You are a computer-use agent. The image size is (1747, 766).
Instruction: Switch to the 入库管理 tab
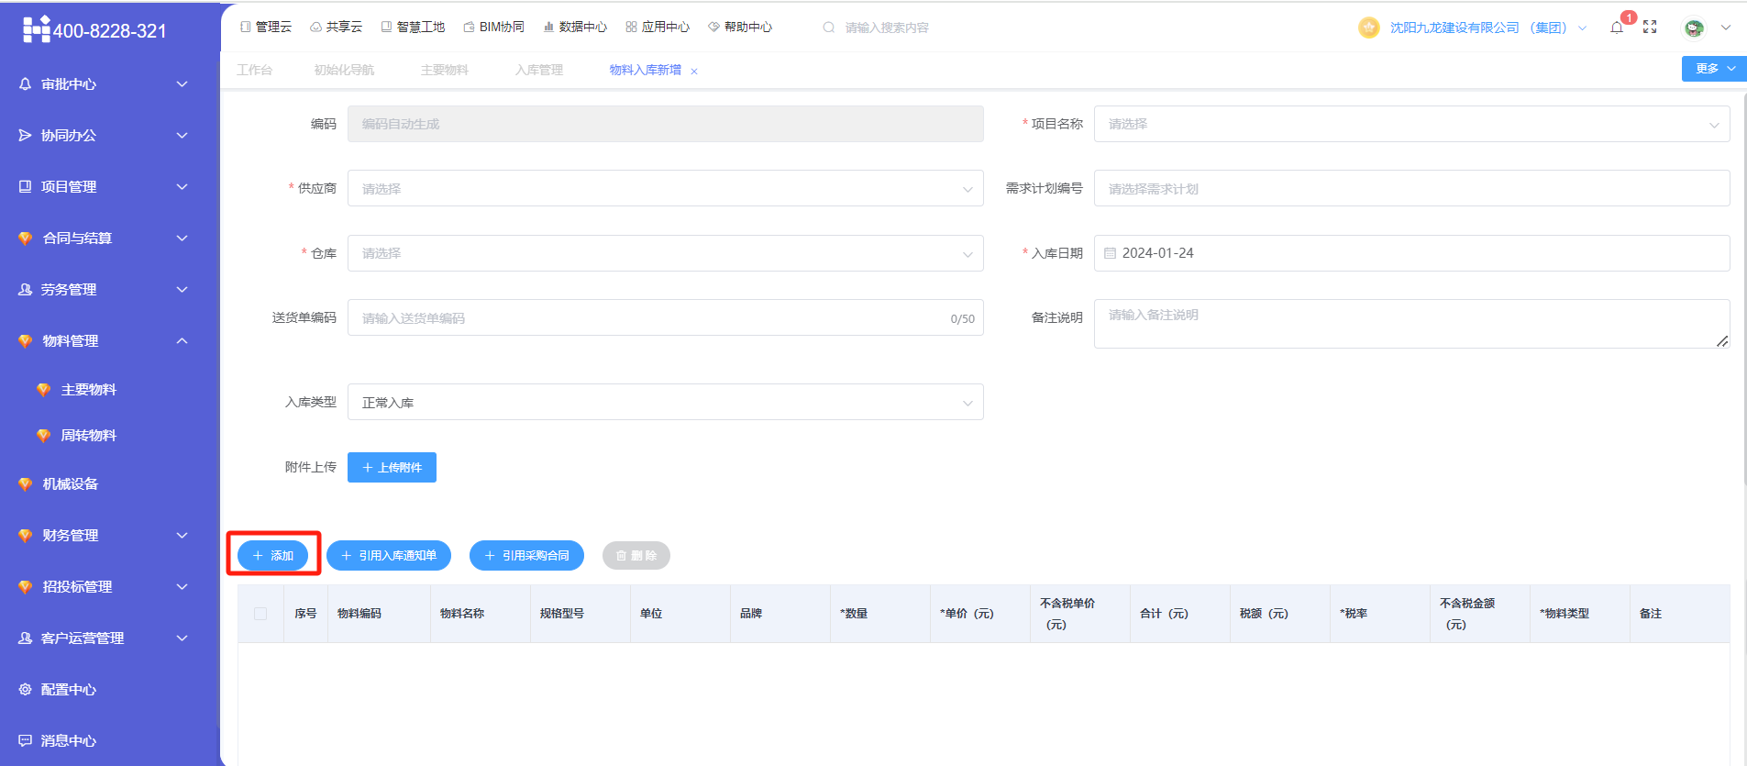(x=539, y=71)
